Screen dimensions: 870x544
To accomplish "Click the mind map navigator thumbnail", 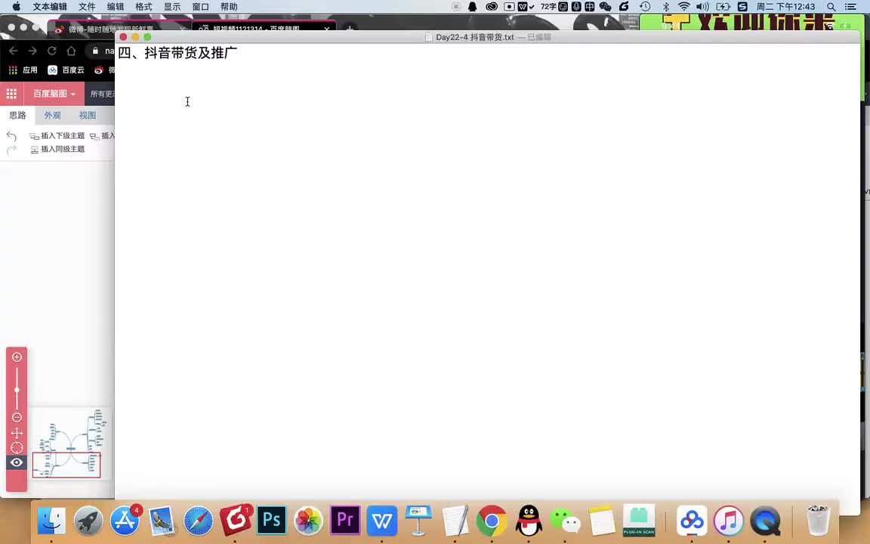I will [69, 444].
